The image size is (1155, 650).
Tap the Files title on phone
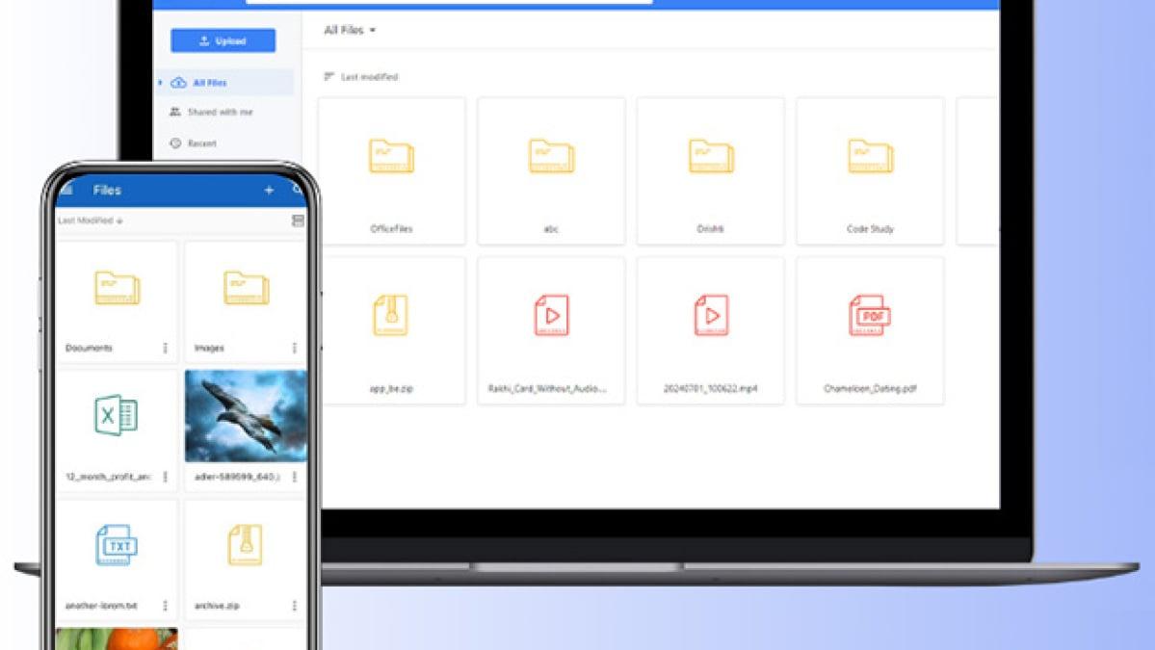(x=107, y=190)
